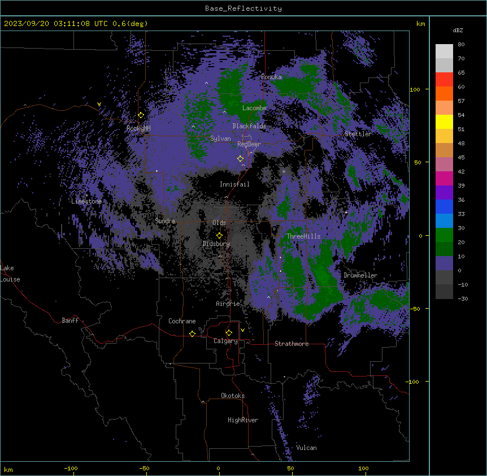The width and height of the screenshot is (487, 476).
Task: Click the -30 value in dBZ legend
Action: coord(463,299)
